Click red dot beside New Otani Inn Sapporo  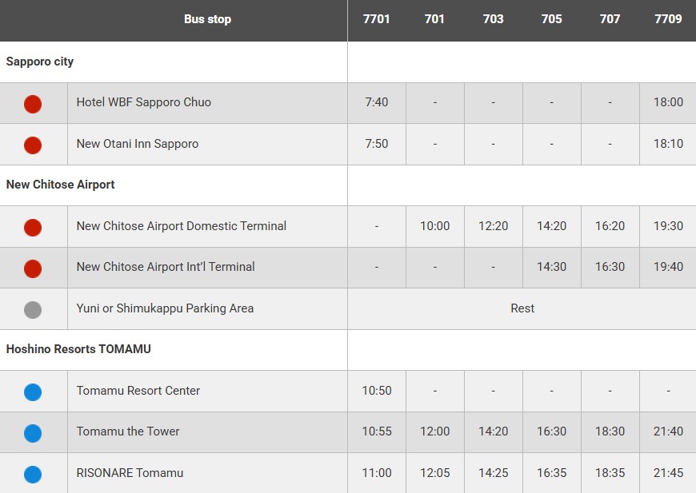coord(33,145)
